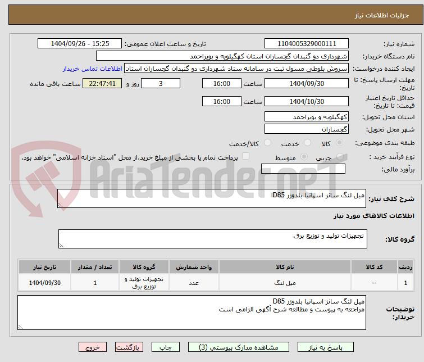Click the deadline time field next to 1404/09/30

[222, 83]
